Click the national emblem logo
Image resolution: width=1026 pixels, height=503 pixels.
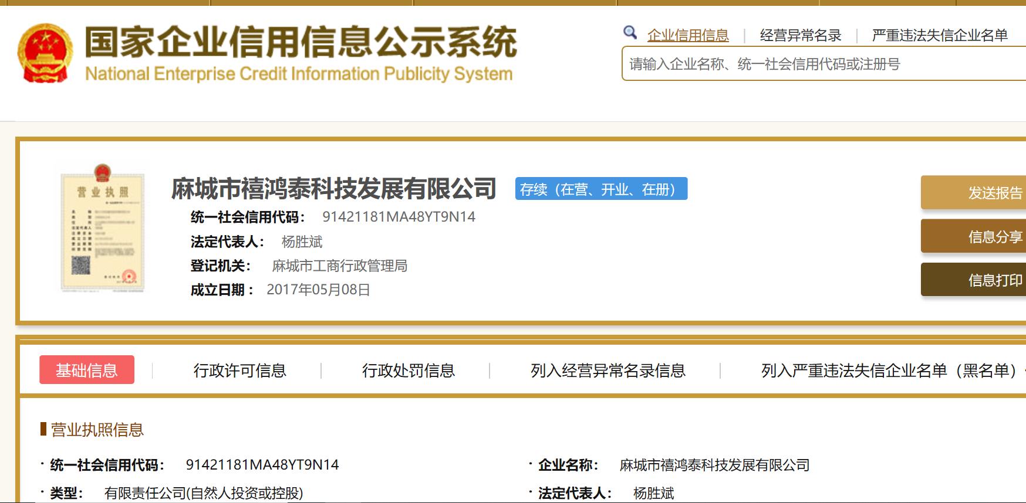tap(45, 53)
